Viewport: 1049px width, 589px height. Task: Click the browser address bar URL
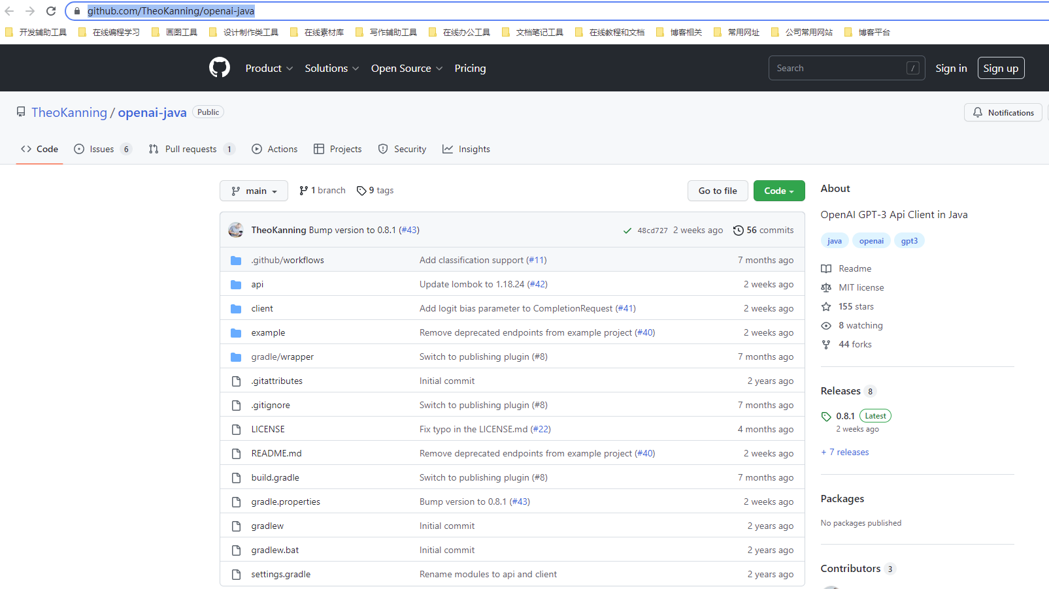click(x=171, y=11)
